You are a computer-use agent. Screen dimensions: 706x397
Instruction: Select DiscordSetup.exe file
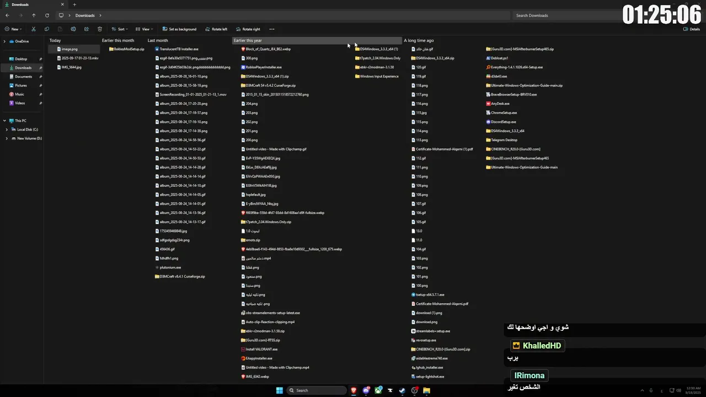coord(501,122)
